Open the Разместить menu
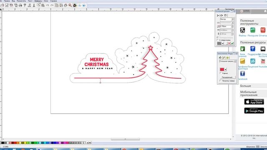The height and width of the screenshot is (150, 267). tap(21, 1)
